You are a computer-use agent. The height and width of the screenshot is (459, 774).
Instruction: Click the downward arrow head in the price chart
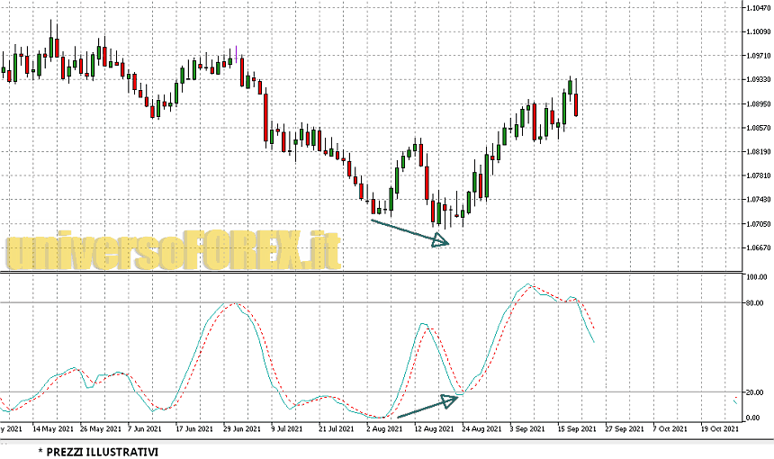[440, 239]
